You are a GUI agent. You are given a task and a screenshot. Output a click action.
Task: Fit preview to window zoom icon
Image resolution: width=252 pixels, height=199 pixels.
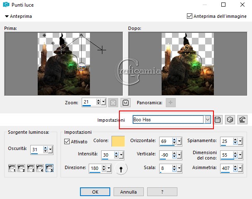[113, 103]
